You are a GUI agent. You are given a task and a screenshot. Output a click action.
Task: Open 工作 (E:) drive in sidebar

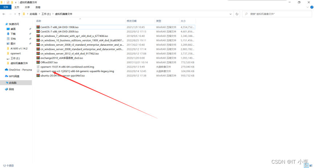click(15, 58)
